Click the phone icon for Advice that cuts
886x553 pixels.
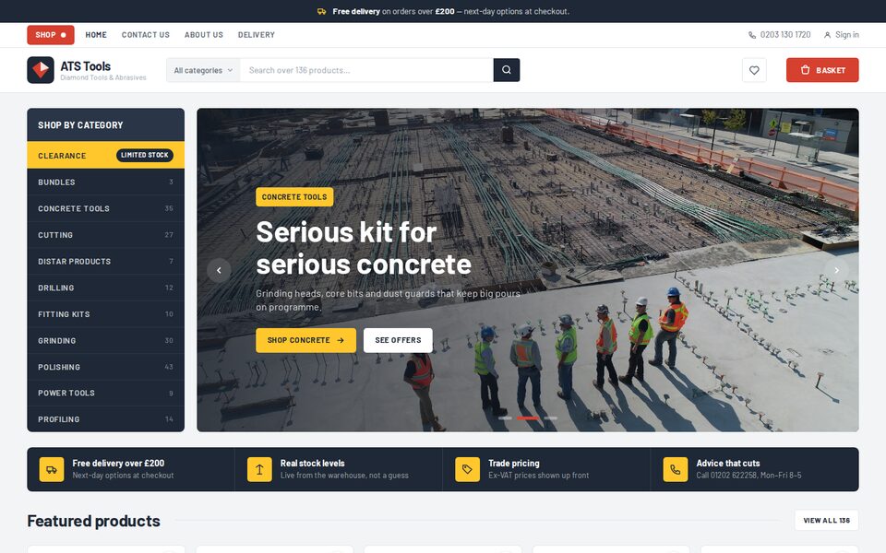(x=676, y=469)
